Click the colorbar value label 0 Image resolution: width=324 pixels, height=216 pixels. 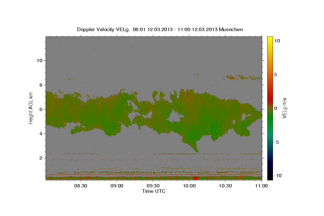pyautogui.click(x=275, y=108)
